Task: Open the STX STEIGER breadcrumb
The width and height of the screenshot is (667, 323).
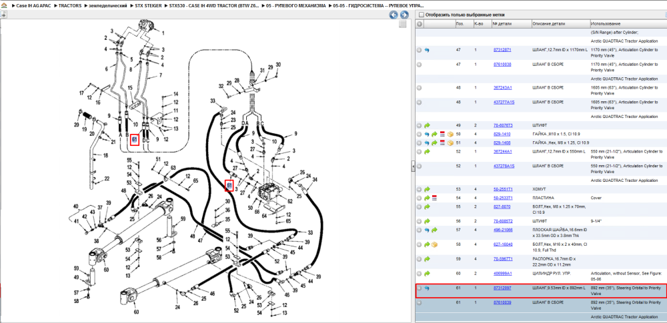Action: coord(147,6)
